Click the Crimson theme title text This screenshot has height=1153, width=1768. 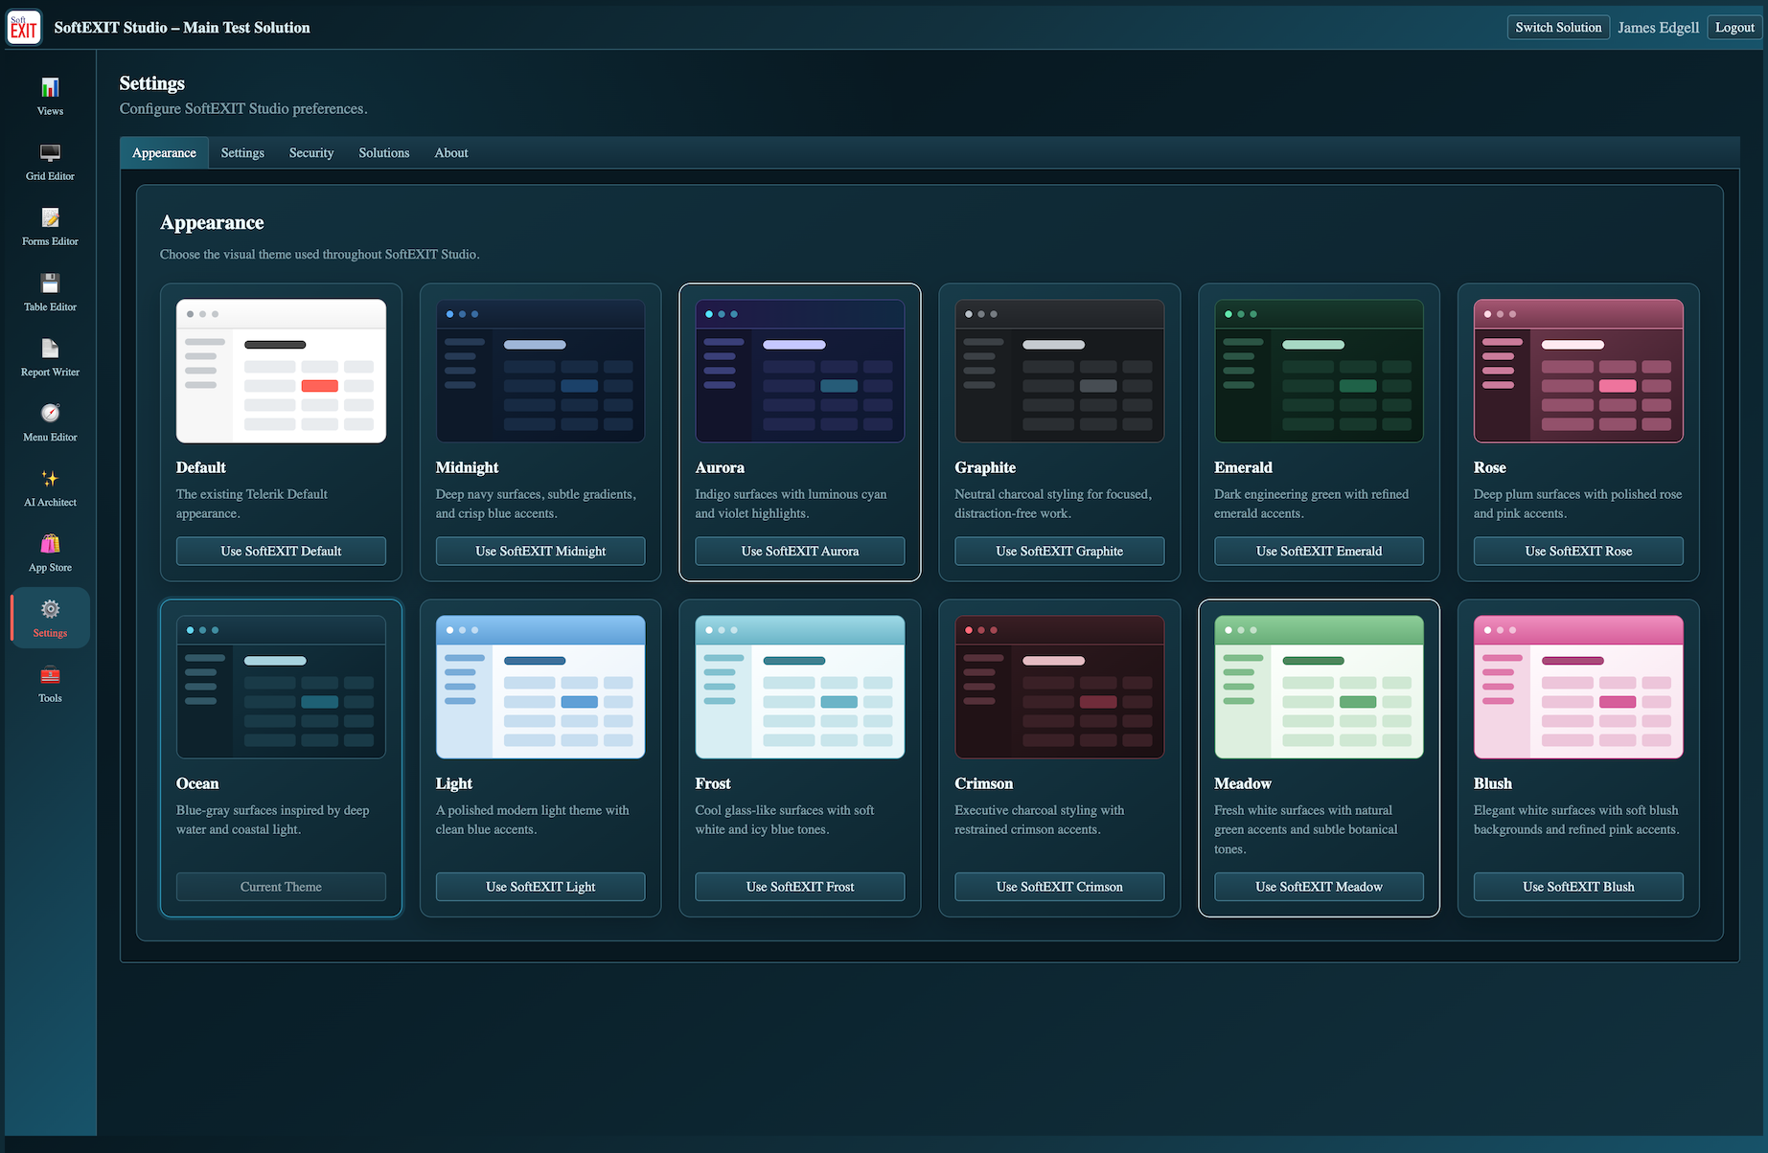click(983, 783)
